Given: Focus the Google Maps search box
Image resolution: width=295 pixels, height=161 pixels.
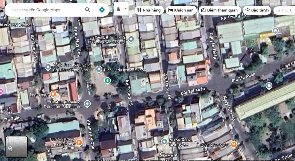Looking at the screenshot, I should click(x=44, y=10).
